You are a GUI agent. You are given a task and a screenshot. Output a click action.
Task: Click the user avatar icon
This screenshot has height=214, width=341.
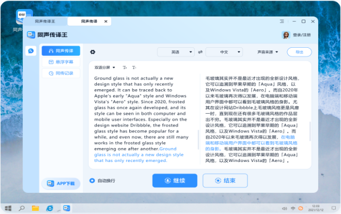click(x=286, y=35)
